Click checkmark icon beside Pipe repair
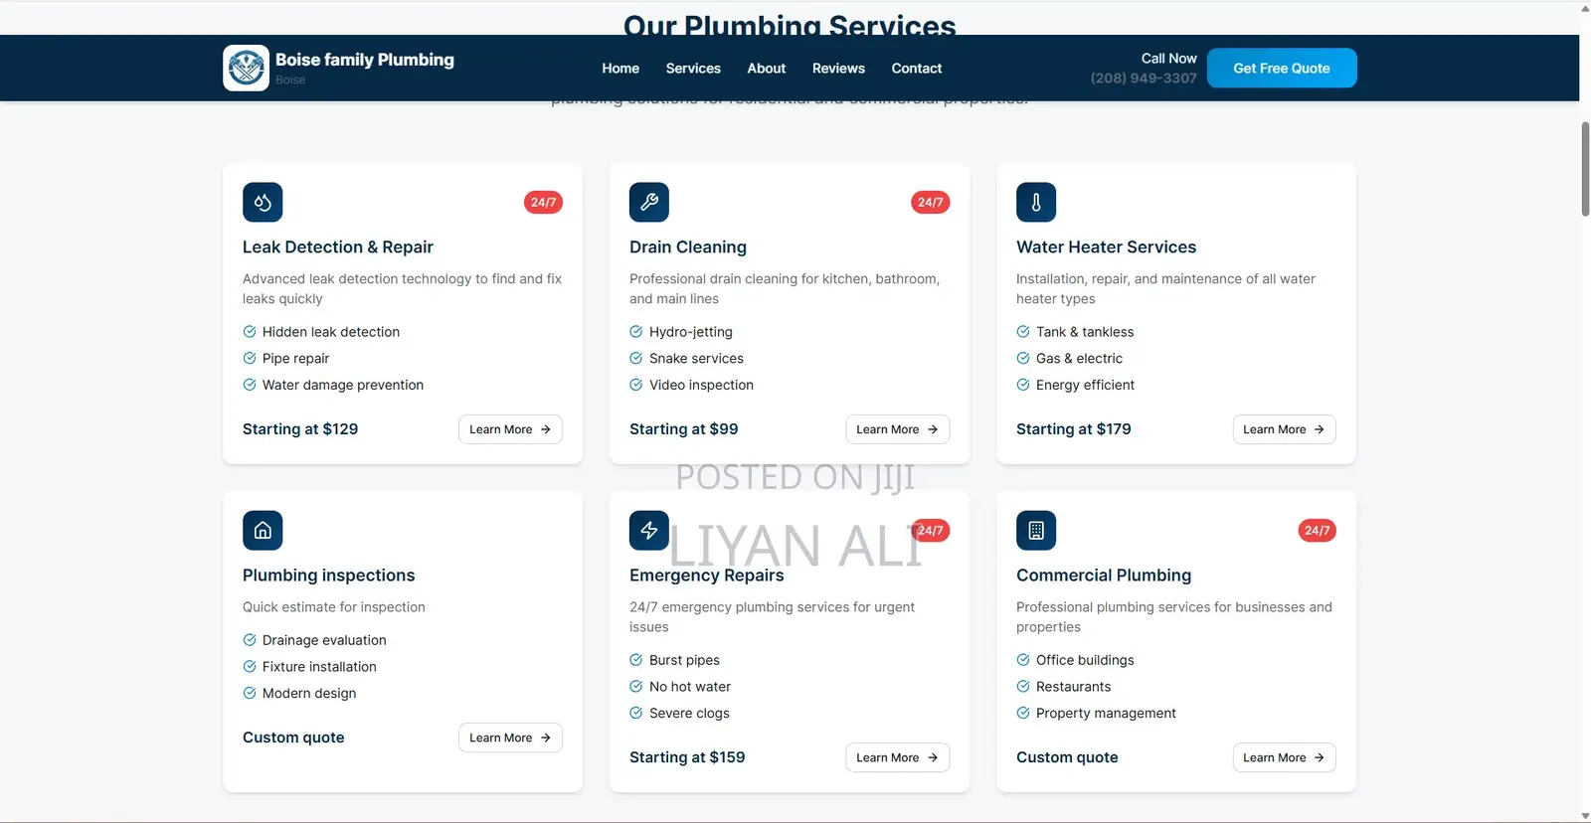1591x823 pixels. click(x=250, y=358)
